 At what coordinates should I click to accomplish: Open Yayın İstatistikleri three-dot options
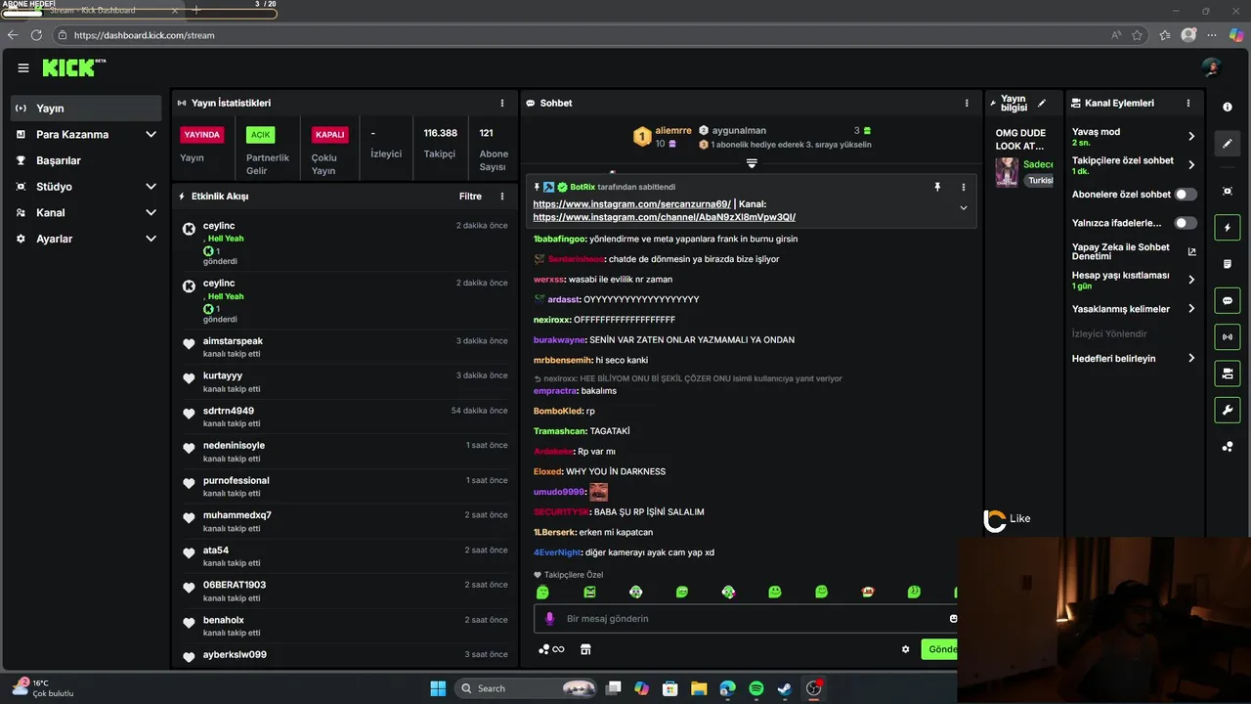coord(502,103)
